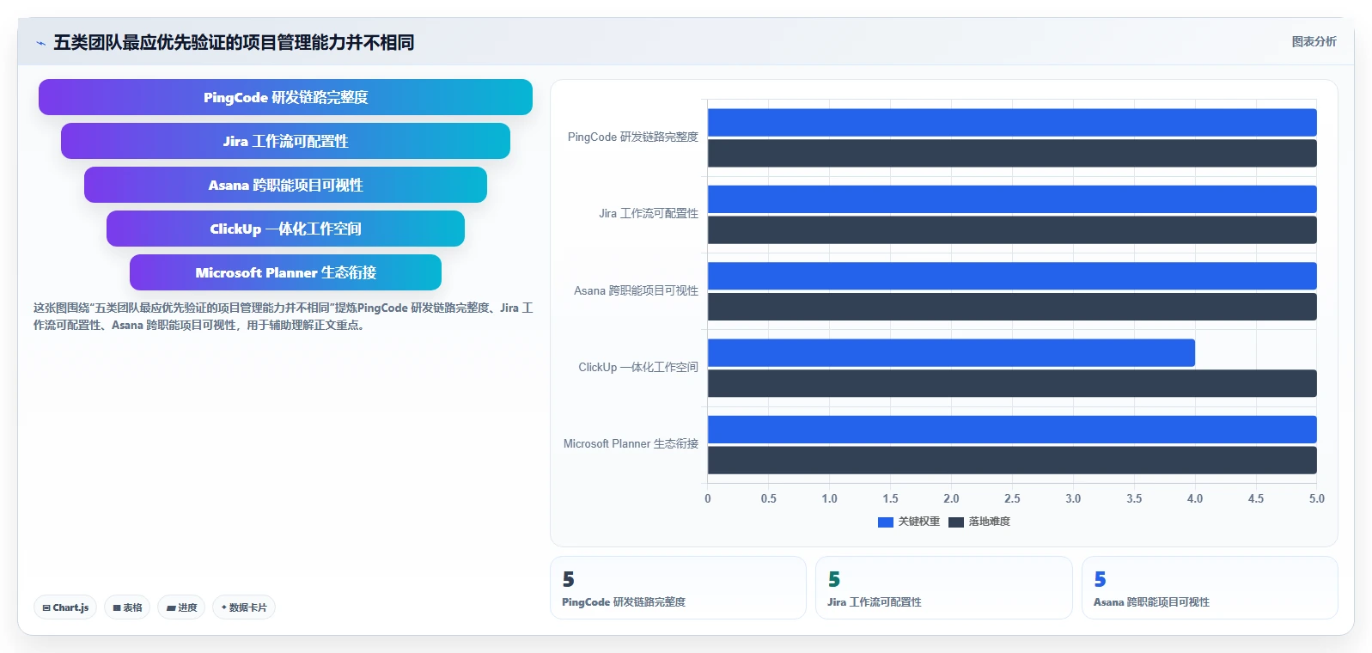Click the description paragraph under the funnel

(284, 316)
